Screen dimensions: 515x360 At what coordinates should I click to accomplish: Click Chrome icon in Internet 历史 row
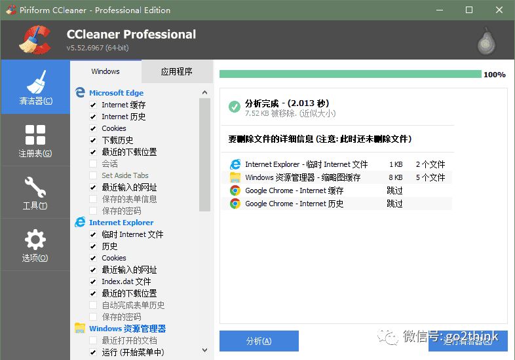[x=235, y=204]
